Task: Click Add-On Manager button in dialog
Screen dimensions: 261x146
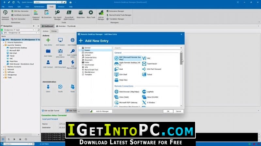Action: click(101, 111)
